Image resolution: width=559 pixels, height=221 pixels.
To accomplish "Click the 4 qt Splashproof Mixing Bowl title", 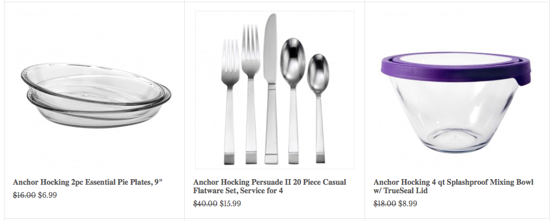I will 453,186.
